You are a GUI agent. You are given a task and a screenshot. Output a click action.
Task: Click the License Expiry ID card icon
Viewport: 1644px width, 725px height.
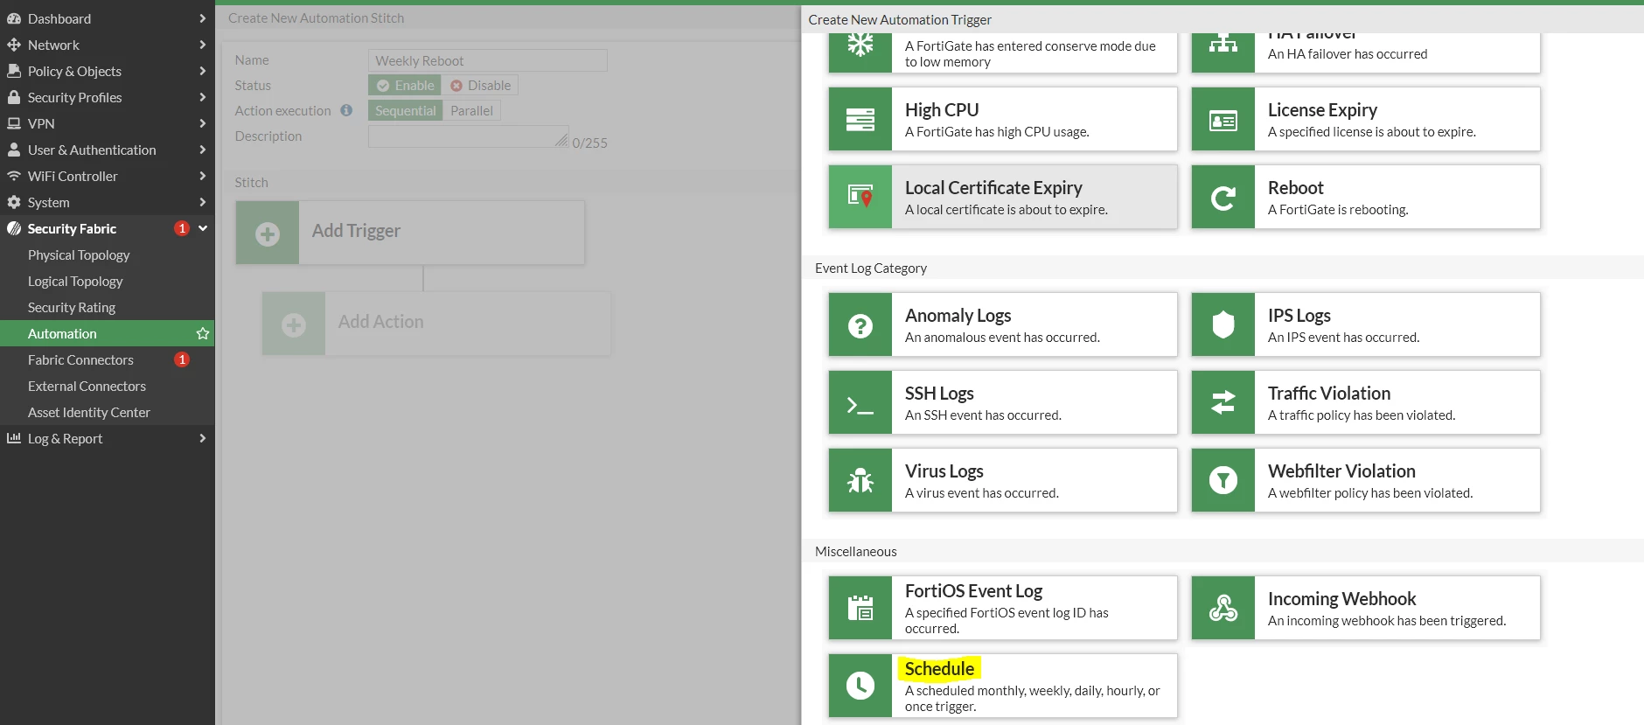click(x=1223, y=120)
